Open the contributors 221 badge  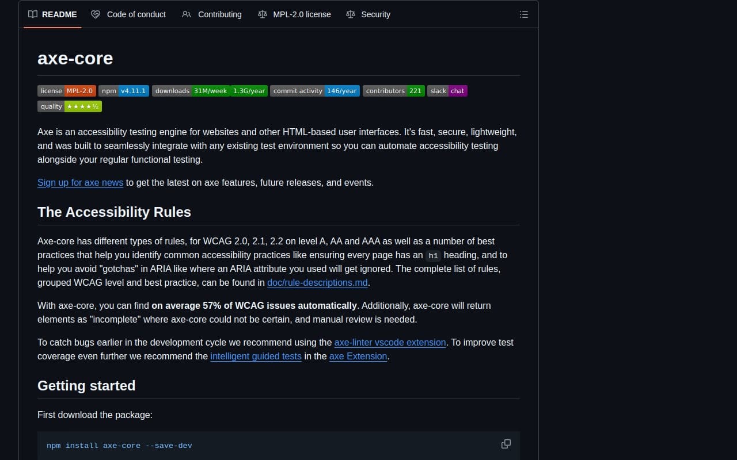(x=393, y=91)
